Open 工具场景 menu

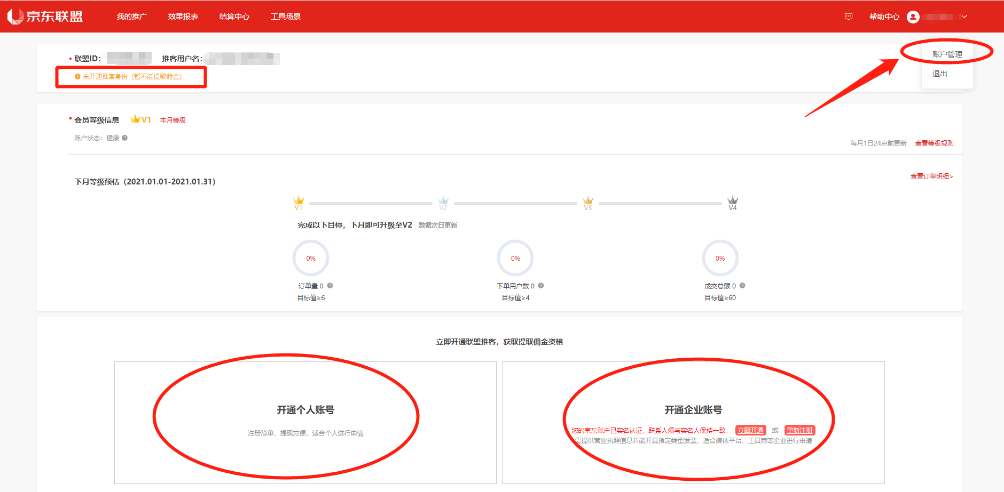point(285,17)
